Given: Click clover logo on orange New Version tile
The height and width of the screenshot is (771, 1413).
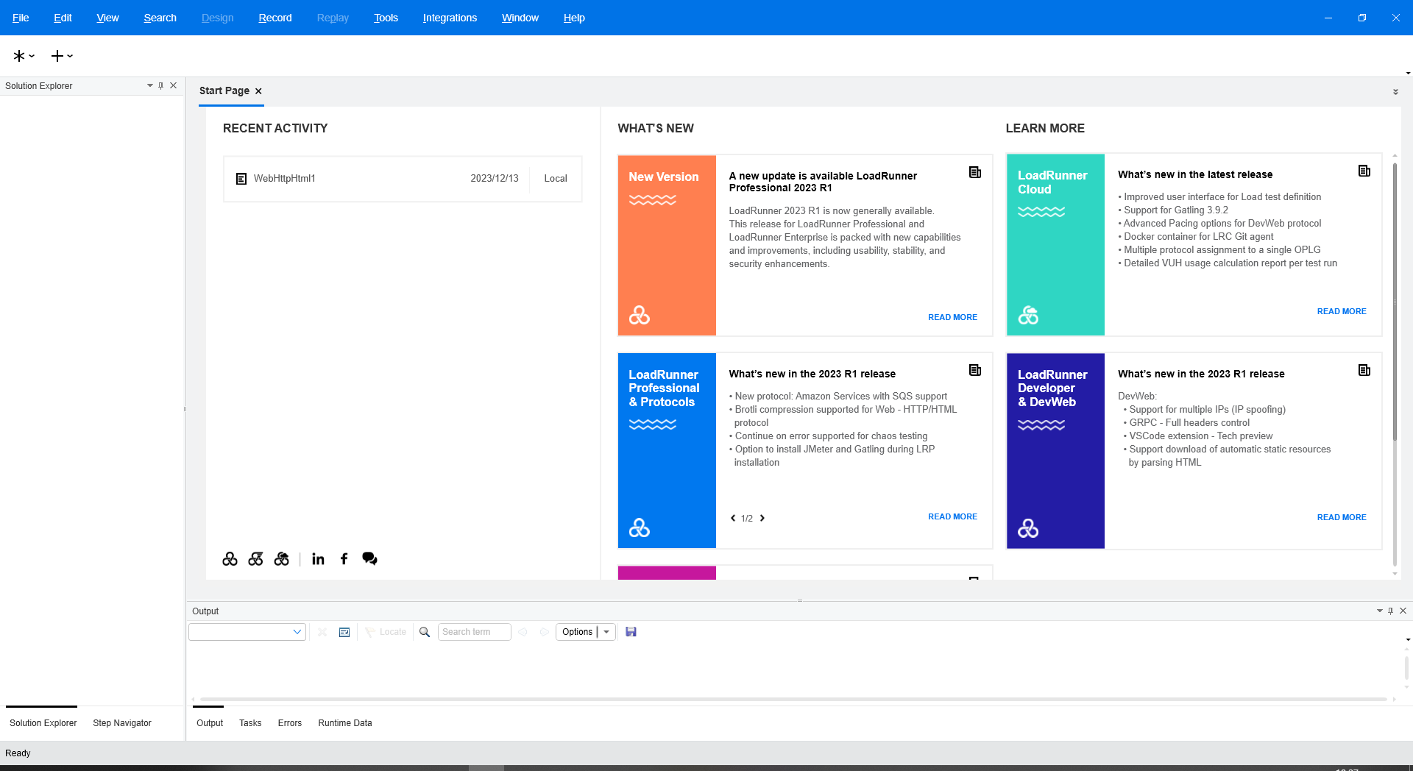Looking at the screenshot, I should click(x=640, y=316).
